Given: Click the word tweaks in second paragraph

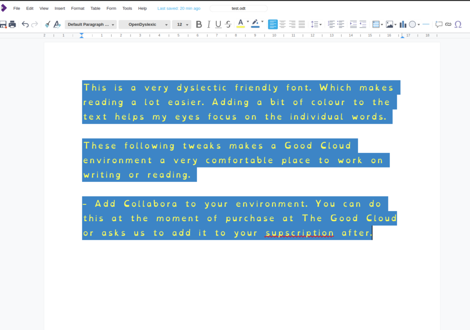Looking at the screenshot, I should pyautogui.click(x=202, y=145).
